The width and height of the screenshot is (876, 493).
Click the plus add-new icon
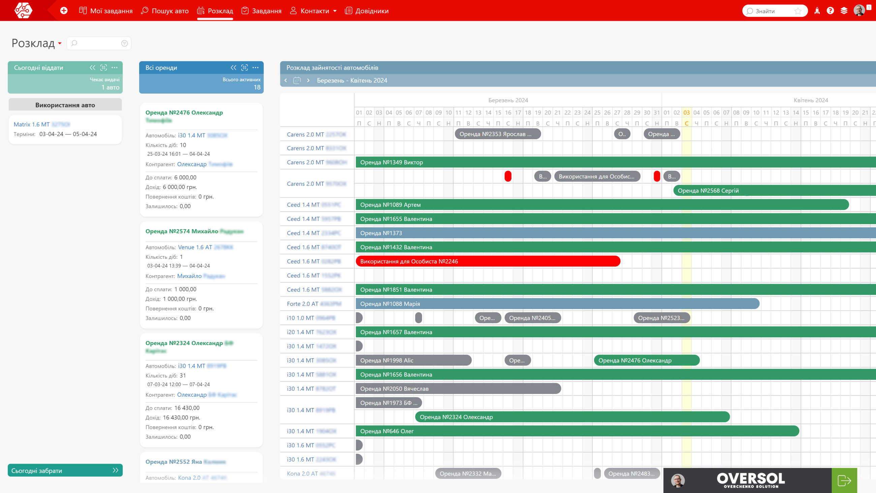pyautogui.click(x=64, y=10)
